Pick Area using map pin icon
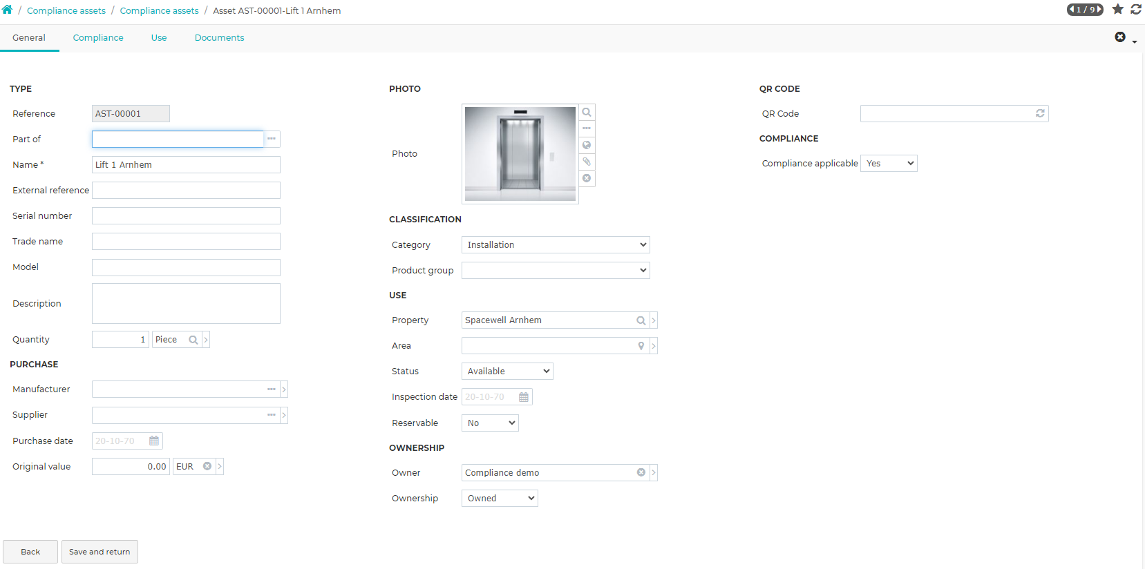1145x569 pixels. 641,346
